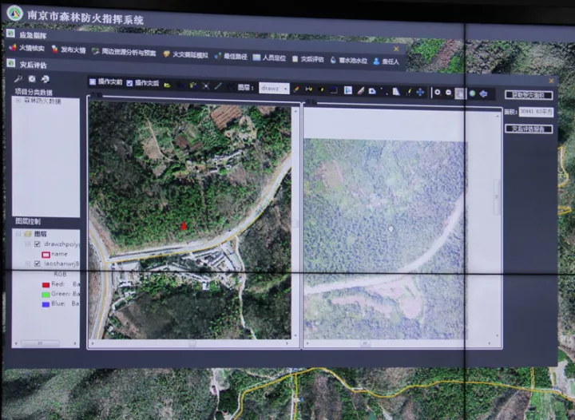Toggle drawzhpolygon layer visibility checkbox

tap(37, 244)
